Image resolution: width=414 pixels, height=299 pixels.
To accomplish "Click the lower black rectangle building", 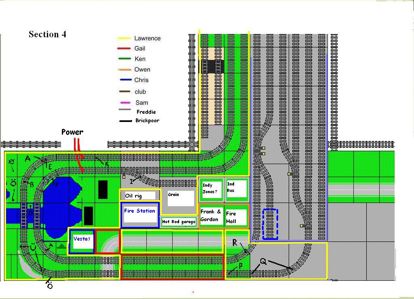I will tap(88, 216).
